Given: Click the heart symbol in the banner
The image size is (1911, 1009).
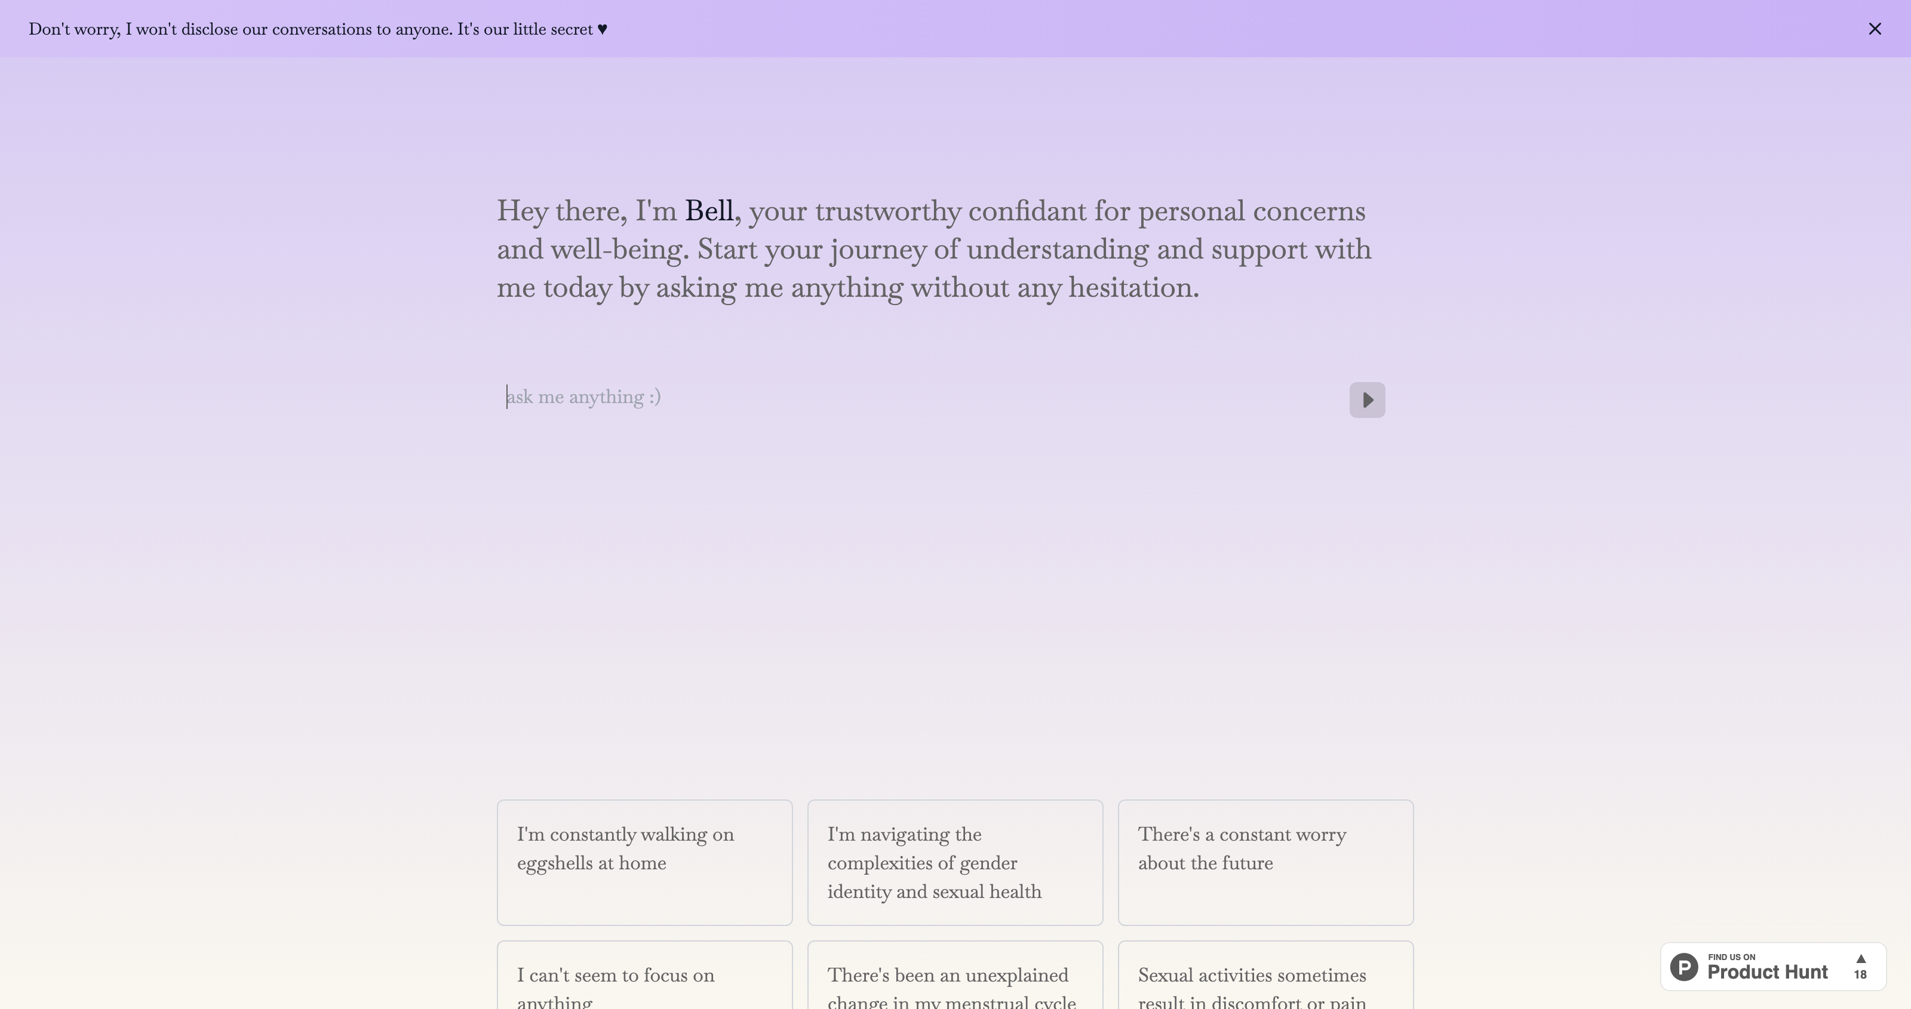Looking at the screenshot, I should [603, 30].
